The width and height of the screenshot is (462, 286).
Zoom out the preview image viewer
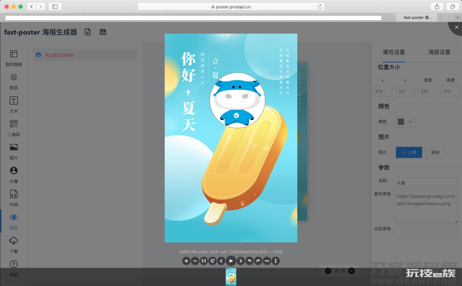pyautogui.click(x=195, y=261)
